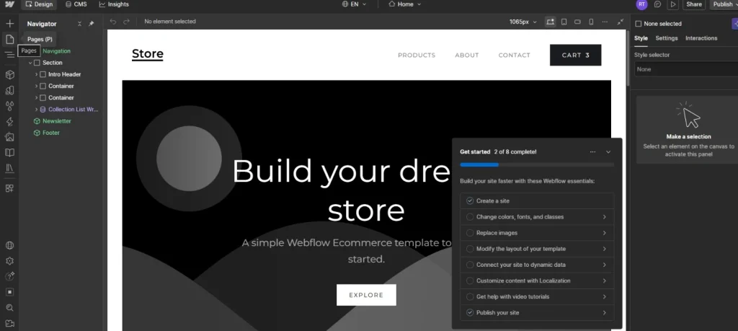Click the square canvas guides icon
Viewport: 738px width, 331px height.
click(x=9, y=292)
